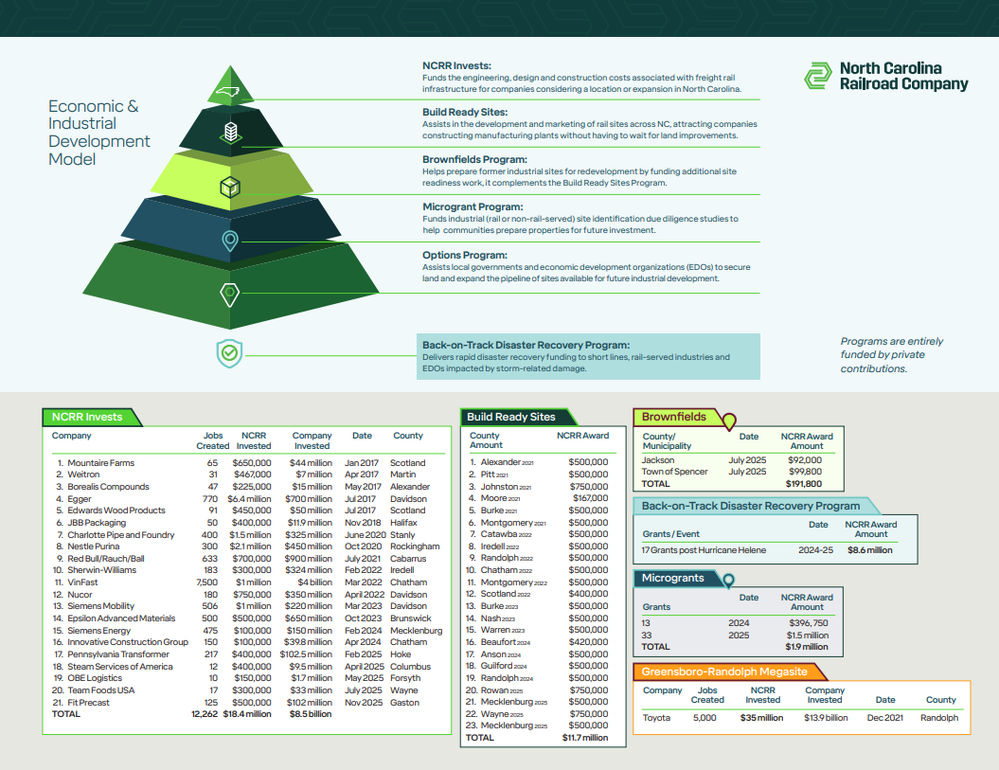Select the cube box icon on pyramid
The image size is (999, 770).
point(229,187)
